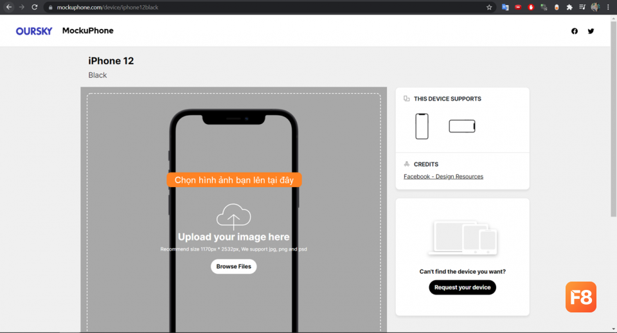Open the Facebook - Design Resources link

443,176
